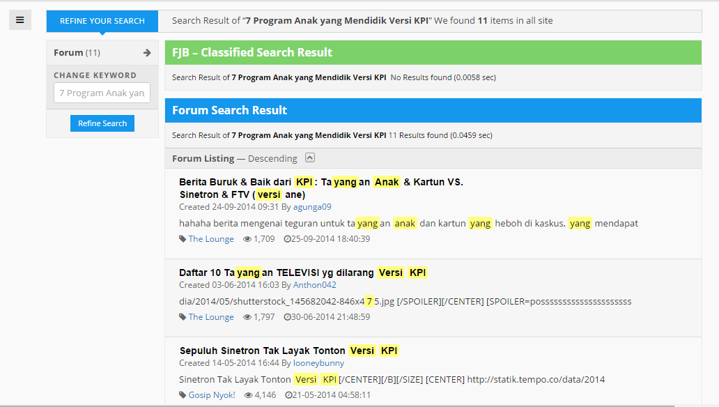The image size is (719, 407).
Task: Click the snippet starting 'hahaha berita mengenai teguran'
Action: click(x=408, y=224)
